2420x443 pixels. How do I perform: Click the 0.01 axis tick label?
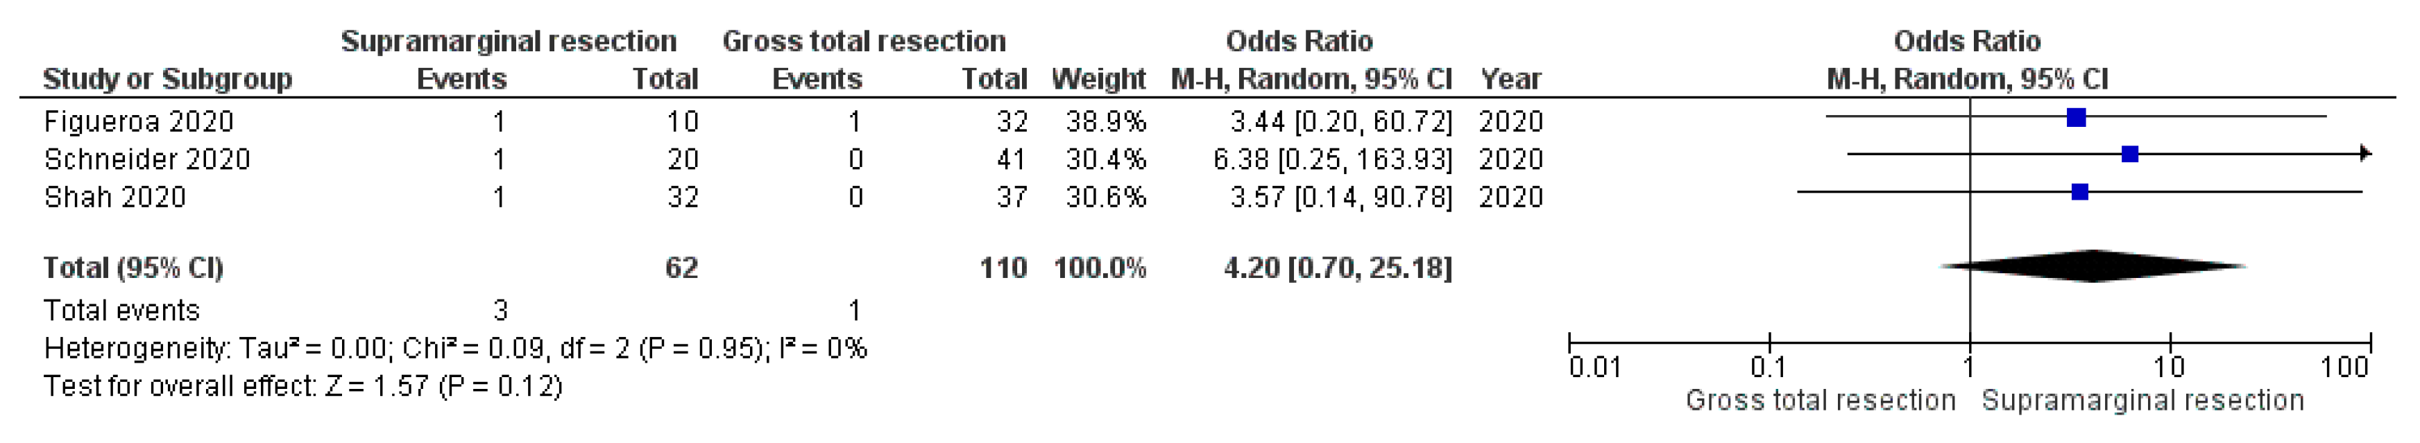(1595, 367)
